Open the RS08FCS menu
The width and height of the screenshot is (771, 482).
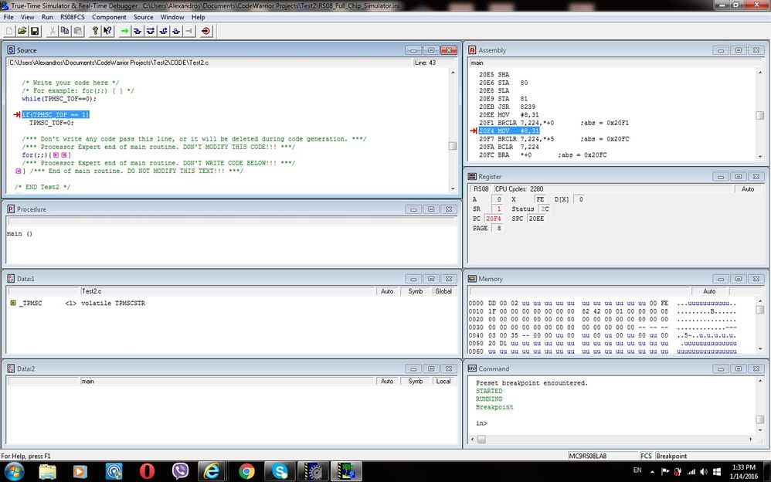[x=73, y=17]
